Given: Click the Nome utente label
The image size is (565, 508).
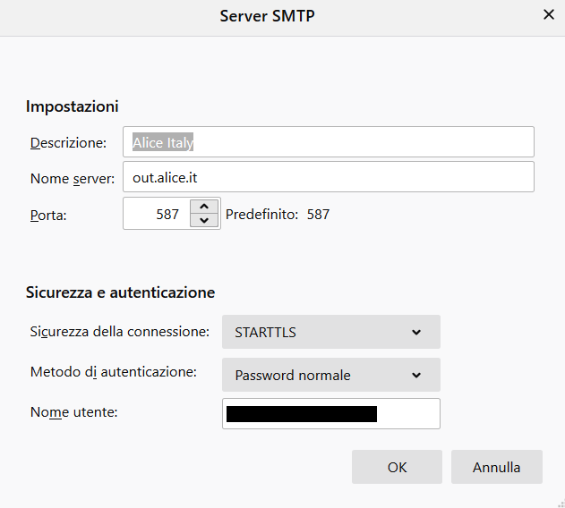Looking at the screenshot, I should click(x=73, y=412).
